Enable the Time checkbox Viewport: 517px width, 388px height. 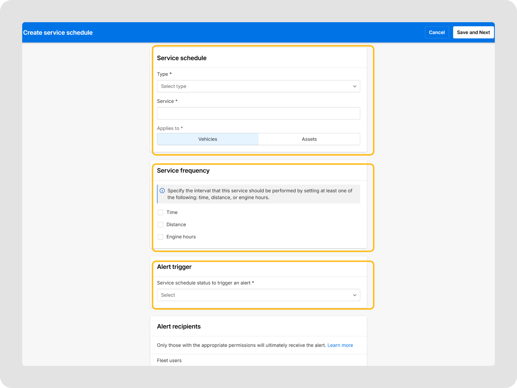point(161,212)
